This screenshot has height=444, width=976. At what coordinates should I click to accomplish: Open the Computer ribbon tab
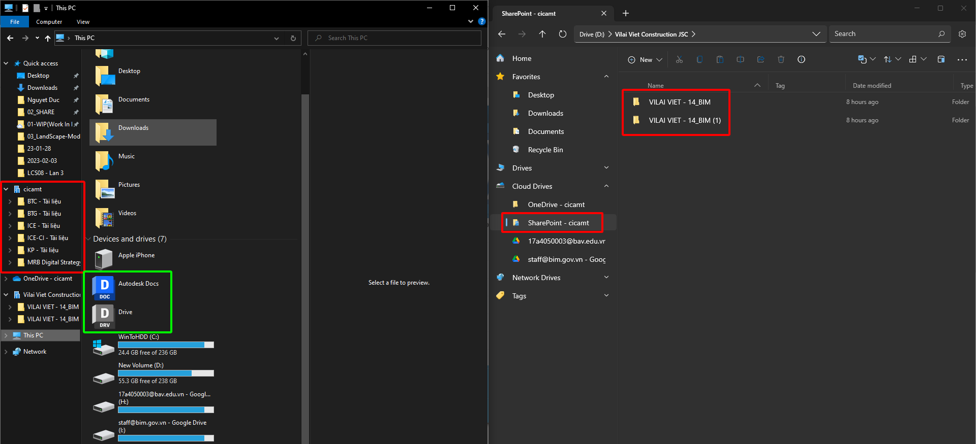(x=49, y=22)
